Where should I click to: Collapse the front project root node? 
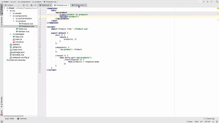4,8
